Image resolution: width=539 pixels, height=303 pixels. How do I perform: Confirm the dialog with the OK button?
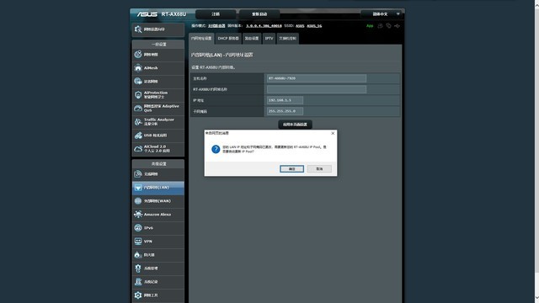[292, 168]
